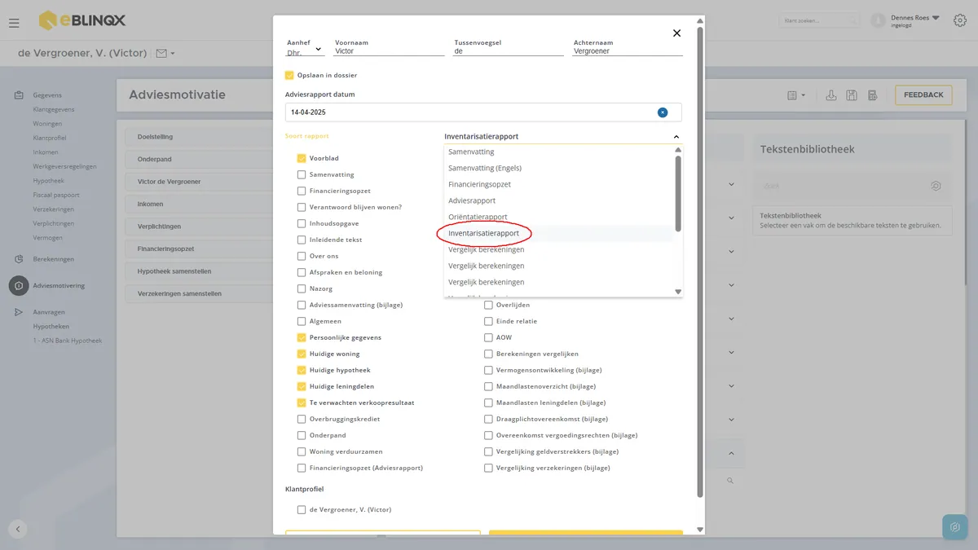
Task: Tick the Inhoudsopgave checkbox
Action: click(302, 223)
